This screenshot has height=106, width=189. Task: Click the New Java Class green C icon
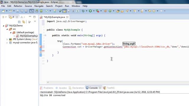[x=110, y=11]
